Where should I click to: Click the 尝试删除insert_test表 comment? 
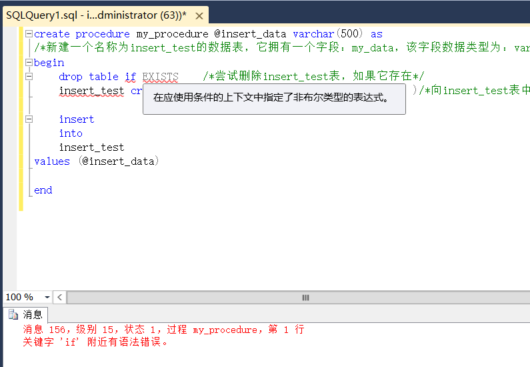coord(313,76)
